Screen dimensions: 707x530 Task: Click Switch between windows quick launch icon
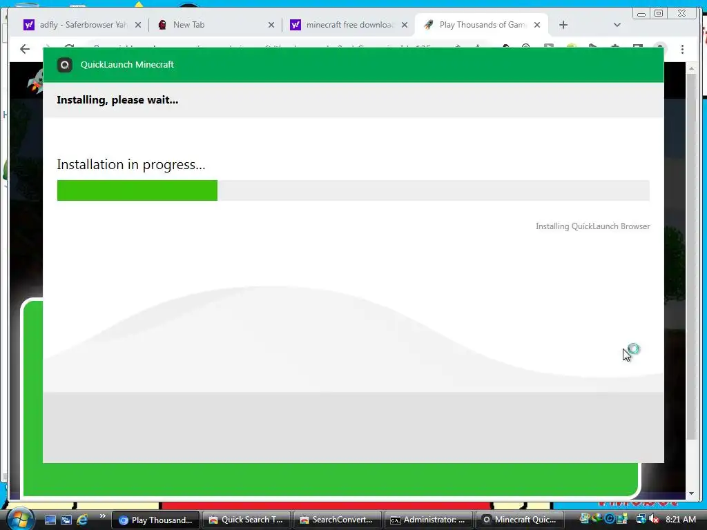66,520
